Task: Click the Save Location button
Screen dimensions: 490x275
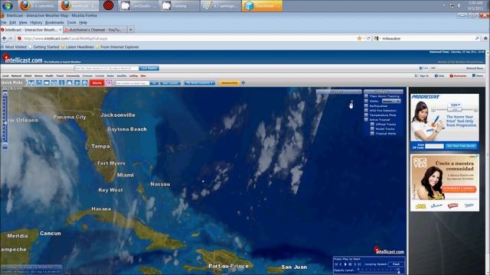Action: [x=170, y=83]
